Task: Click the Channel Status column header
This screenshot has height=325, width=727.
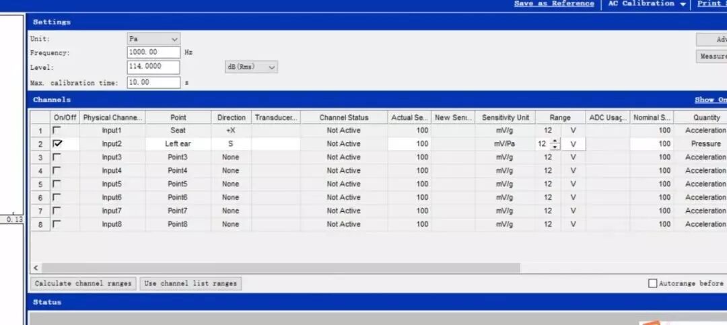Action: click(343, 117)
